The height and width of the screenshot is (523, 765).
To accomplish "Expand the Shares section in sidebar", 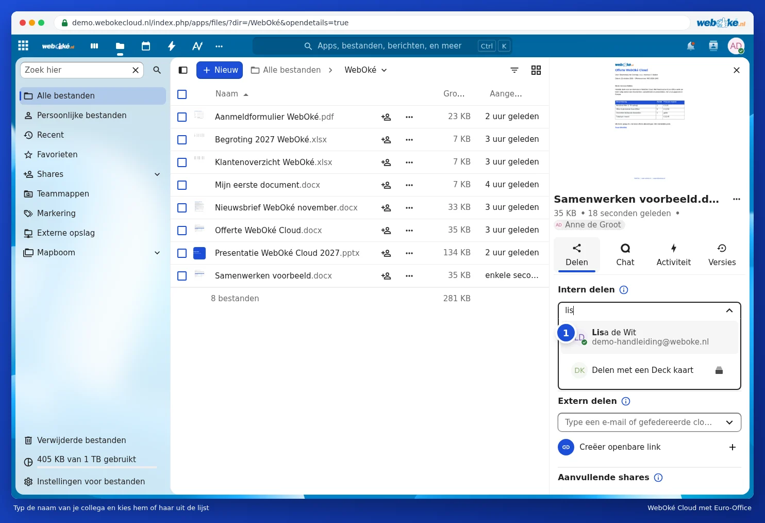I will [157, 174].
